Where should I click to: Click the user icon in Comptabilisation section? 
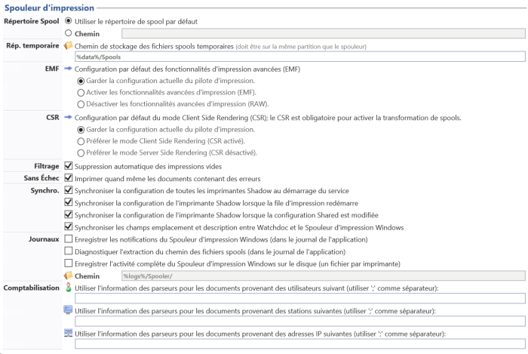[69, 288]
